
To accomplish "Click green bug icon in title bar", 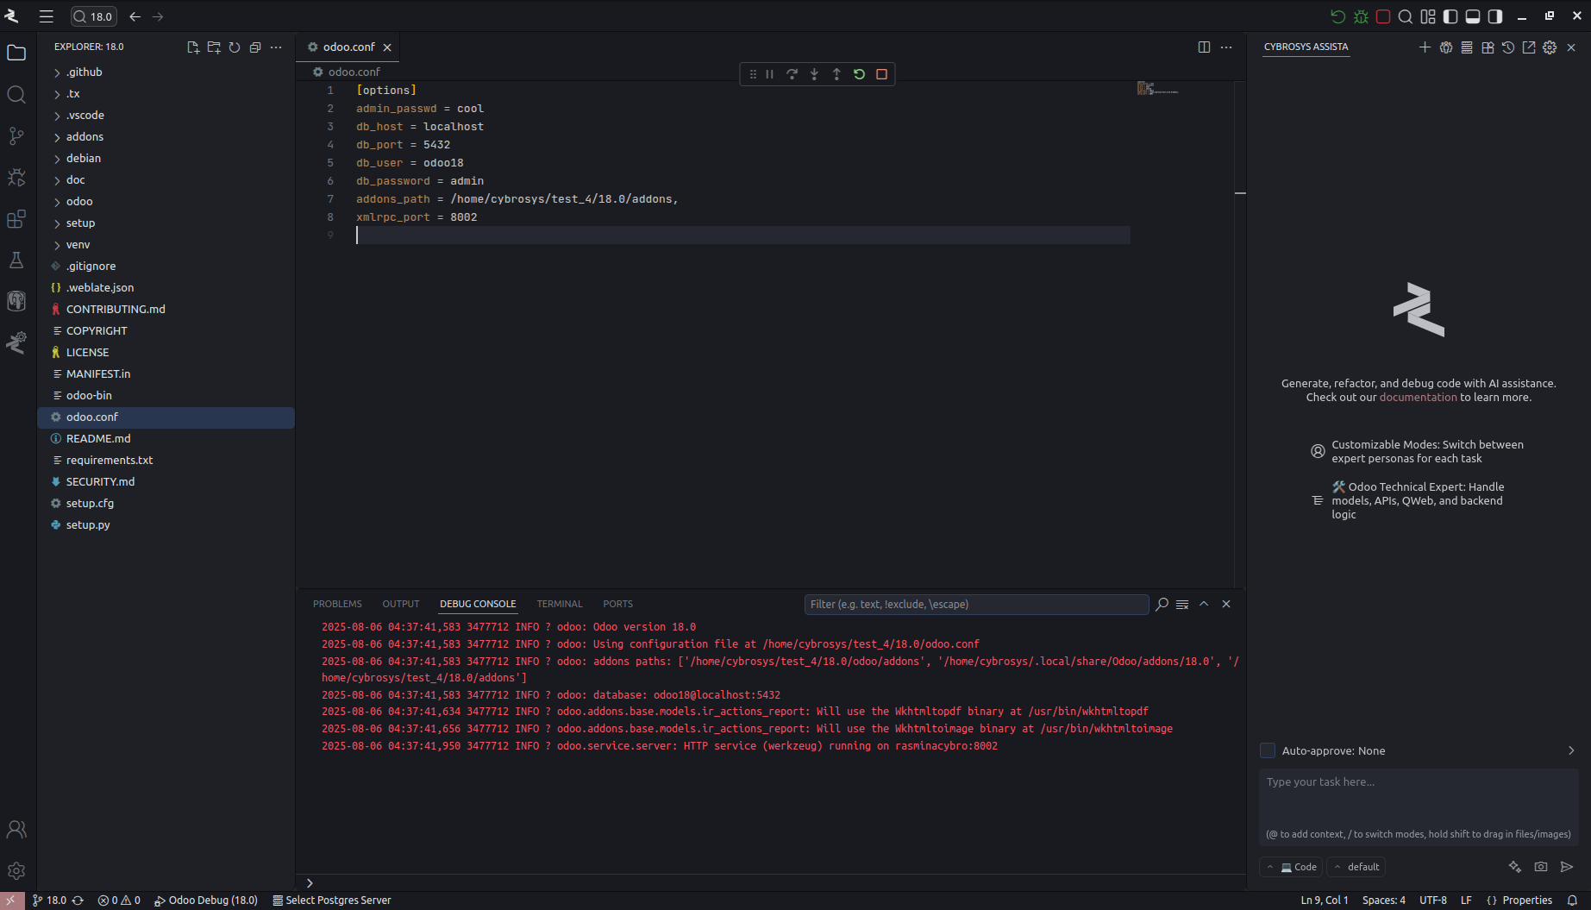I will tap(1361, 16).
